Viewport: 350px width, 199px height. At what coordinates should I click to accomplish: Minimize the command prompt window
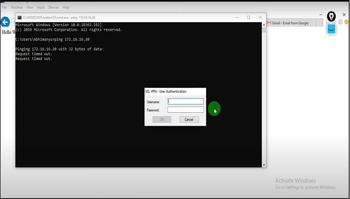[x=237, y=17]
